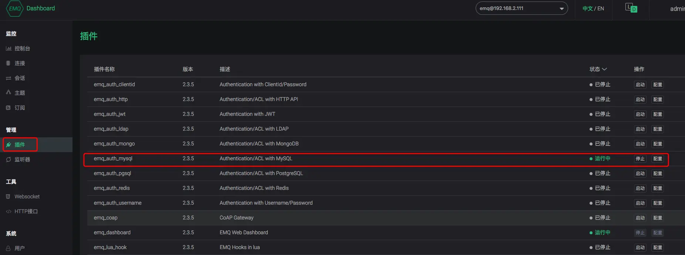Click the 会话 sessions icon in sidebar
The width and height of the screenshot is (685, 255).
pos(9,78)
